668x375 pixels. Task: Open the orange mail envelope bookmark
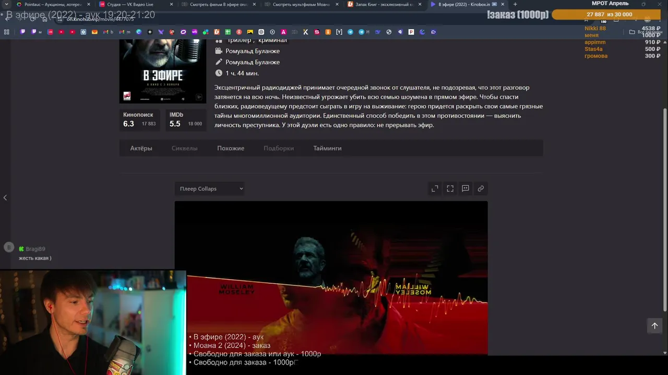tap(94, 32)
